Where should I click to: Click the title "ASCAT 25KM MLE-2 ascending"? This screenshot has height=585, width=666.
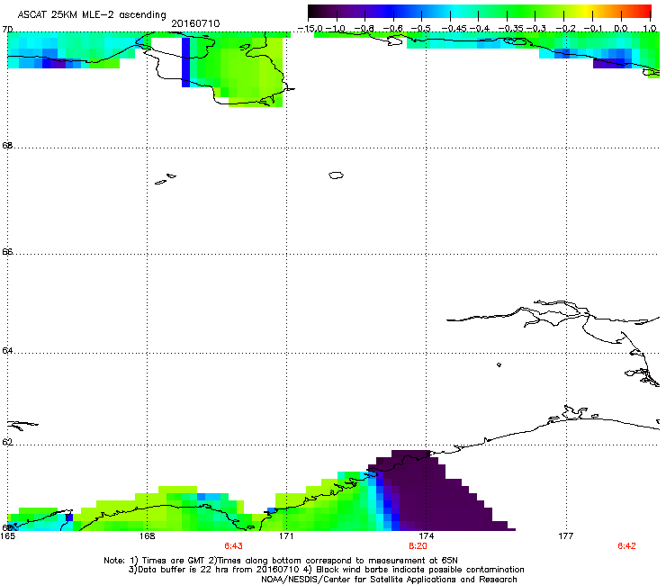[92, 15]
